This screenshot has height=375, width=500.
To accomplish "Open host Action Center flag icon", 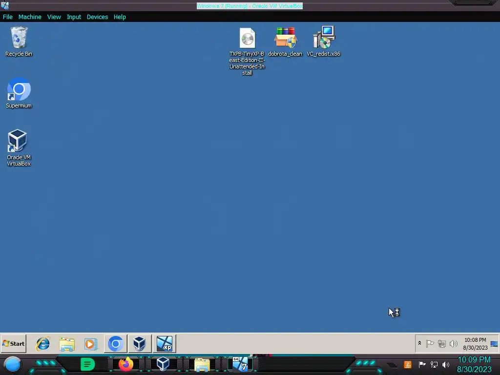I will (422, 364).
